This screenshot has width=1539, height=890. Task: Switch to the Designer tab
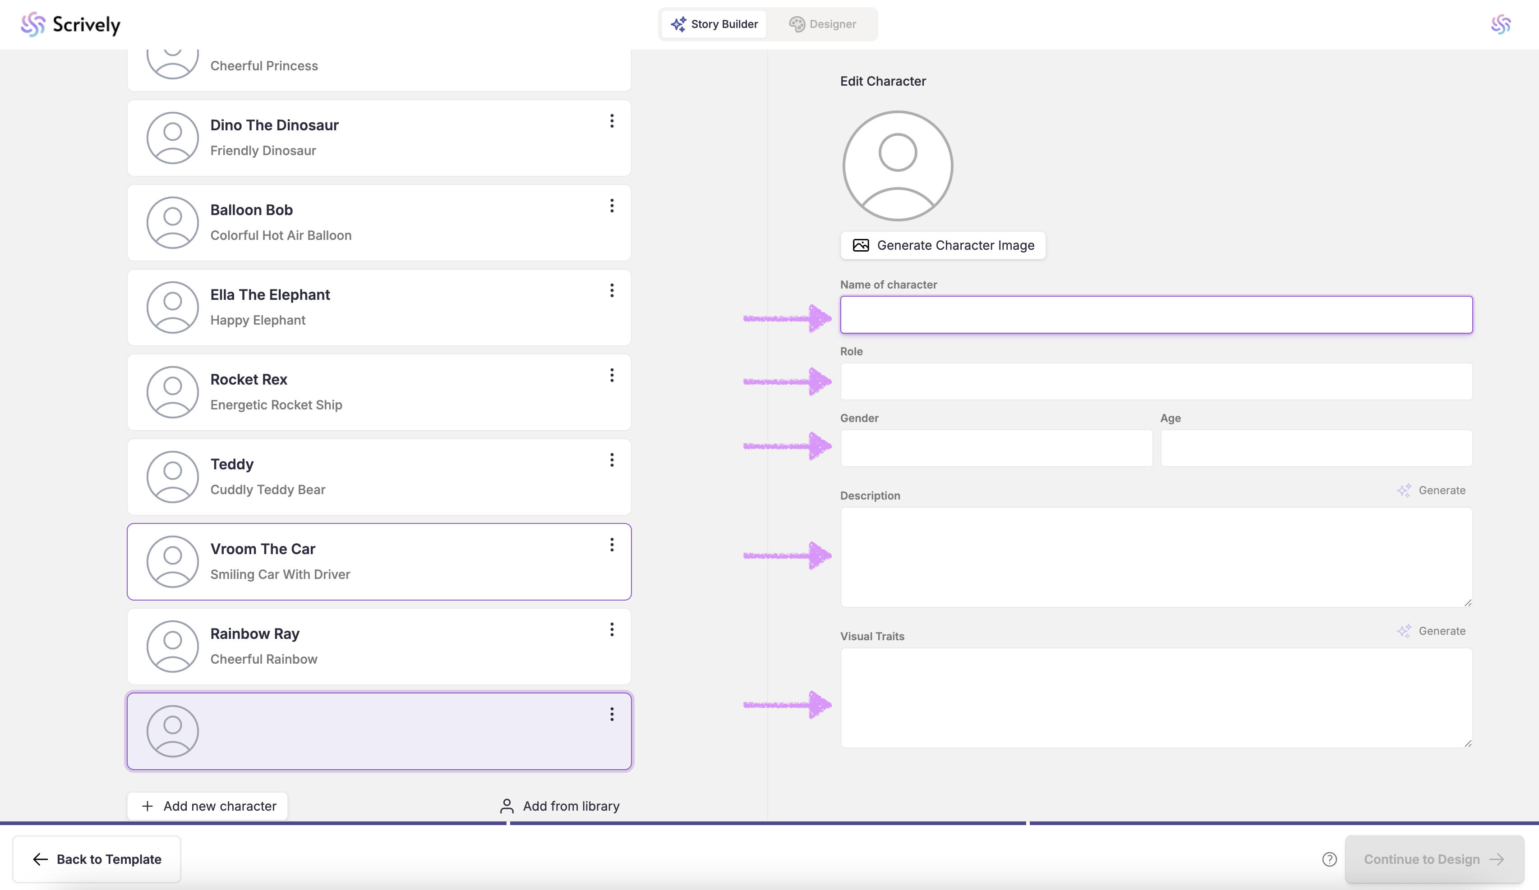point(822,24)
